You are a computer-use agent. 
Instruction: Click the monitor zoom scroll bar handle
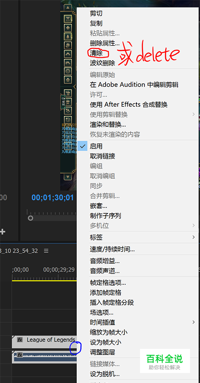(x=30, y=218)
